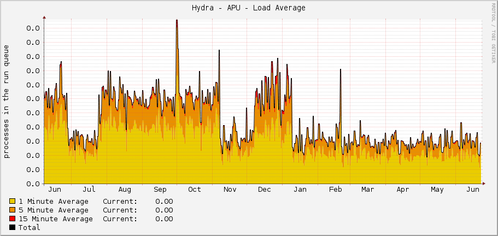Click the 'Aug' month label on the axis
The height and width of the screenshot is (236, 498).
click(x=125, y=190)
